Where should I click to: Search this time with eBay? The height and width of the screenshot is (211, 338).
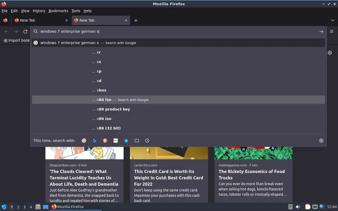point(116,141)
